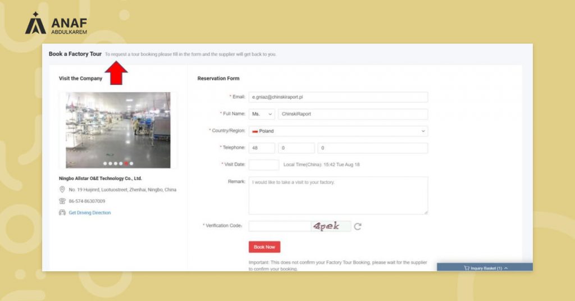Image resolution: width=575 pixels, height=301 pixels.
Task: Click the Visit Date field
Action: [x=264, y=165]
